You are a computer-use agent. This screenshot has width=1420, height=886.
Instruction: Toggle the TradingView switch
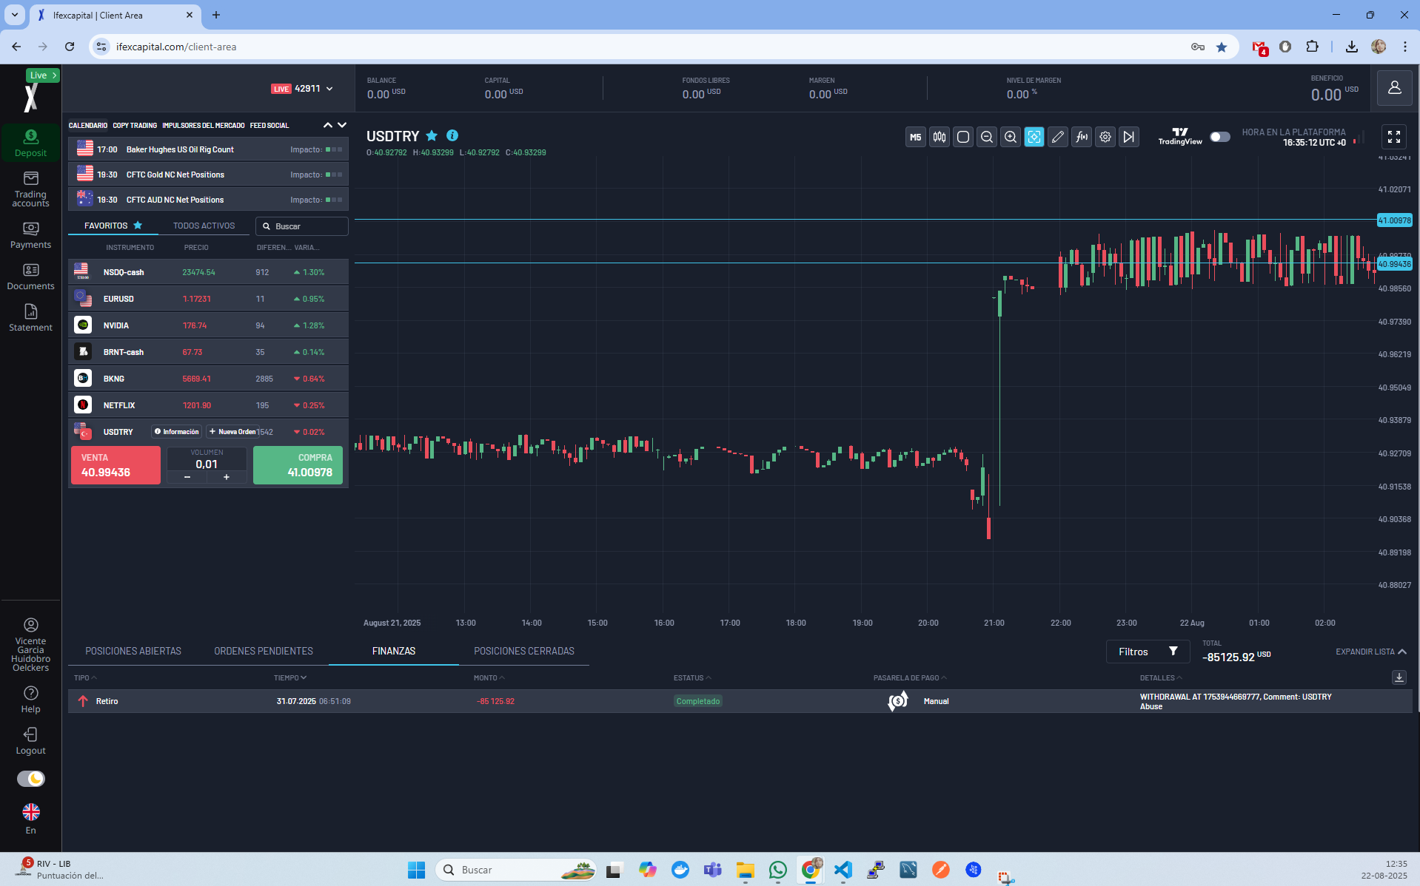[x=1219, y=137]
